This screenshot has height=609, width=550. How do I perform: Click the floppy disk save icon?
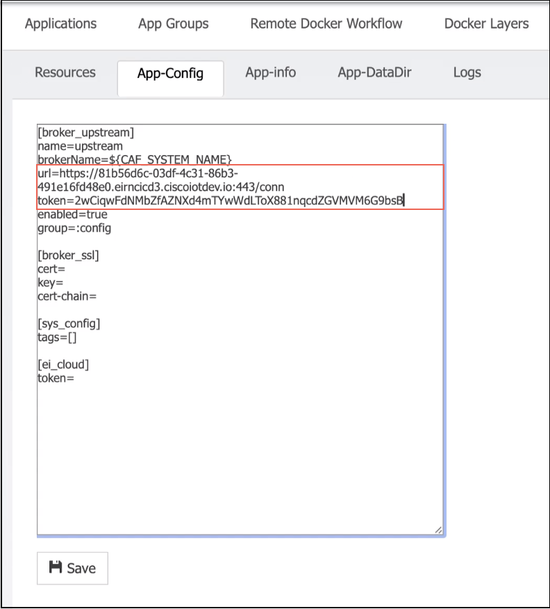pos(56,567)
